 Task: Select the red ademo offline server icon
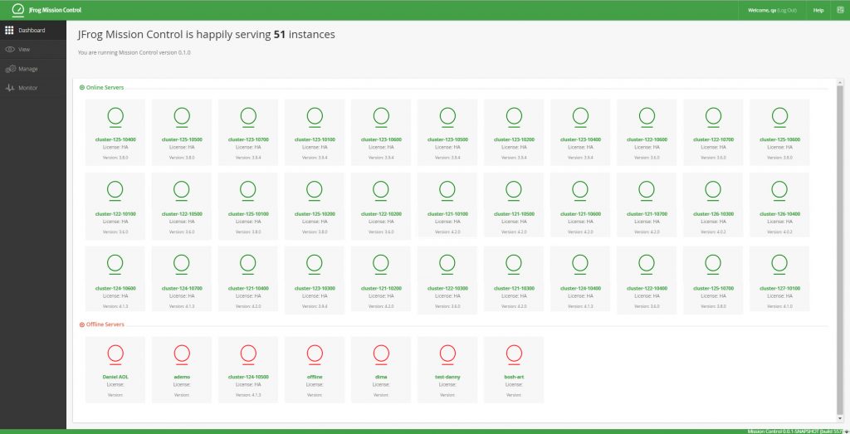pos(182,355)
